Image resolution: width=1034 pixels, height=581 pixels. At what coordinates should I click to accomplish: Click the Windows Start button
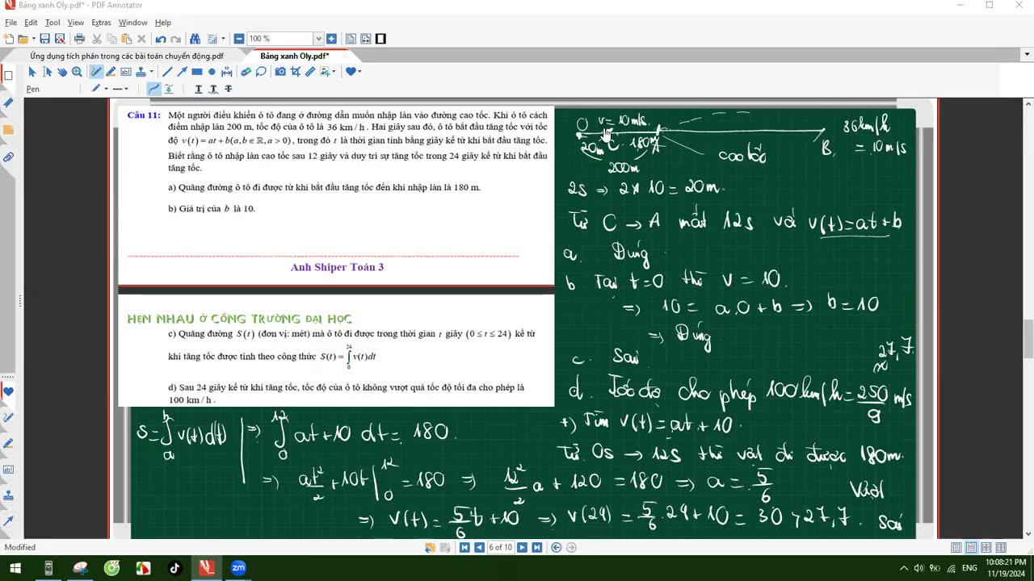tap(15, 568)
